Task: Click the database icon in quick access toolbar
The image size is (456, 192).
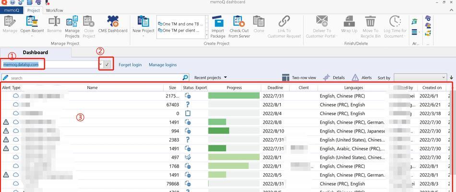Action: 29,2
